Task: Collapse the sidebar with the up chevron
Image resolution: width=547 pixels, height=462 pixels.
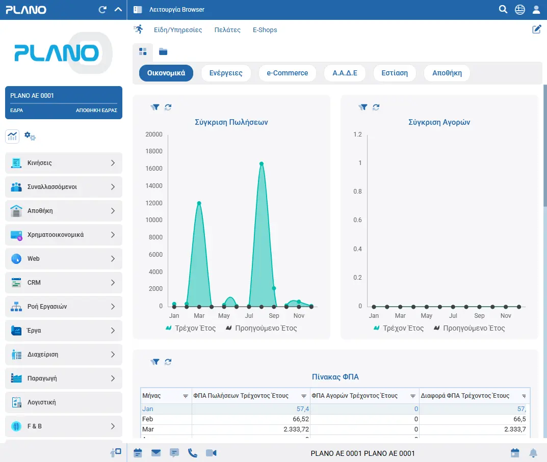Action: coord(118,10)
